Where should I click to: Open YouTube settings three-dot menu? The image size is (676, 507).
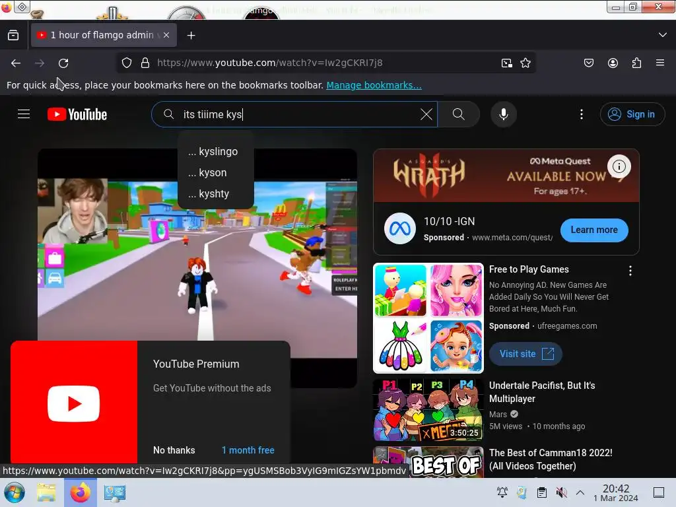click(582, 114)
